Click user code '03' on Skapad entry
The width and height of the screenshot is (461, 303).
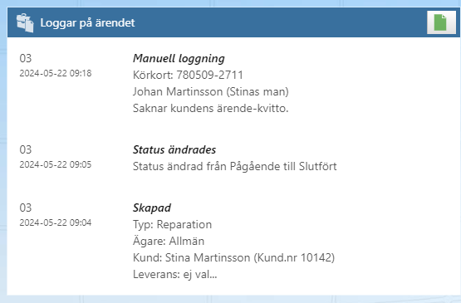coord(26,208)
